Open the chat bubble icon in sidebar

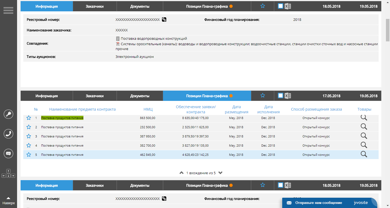coord(8,154)
